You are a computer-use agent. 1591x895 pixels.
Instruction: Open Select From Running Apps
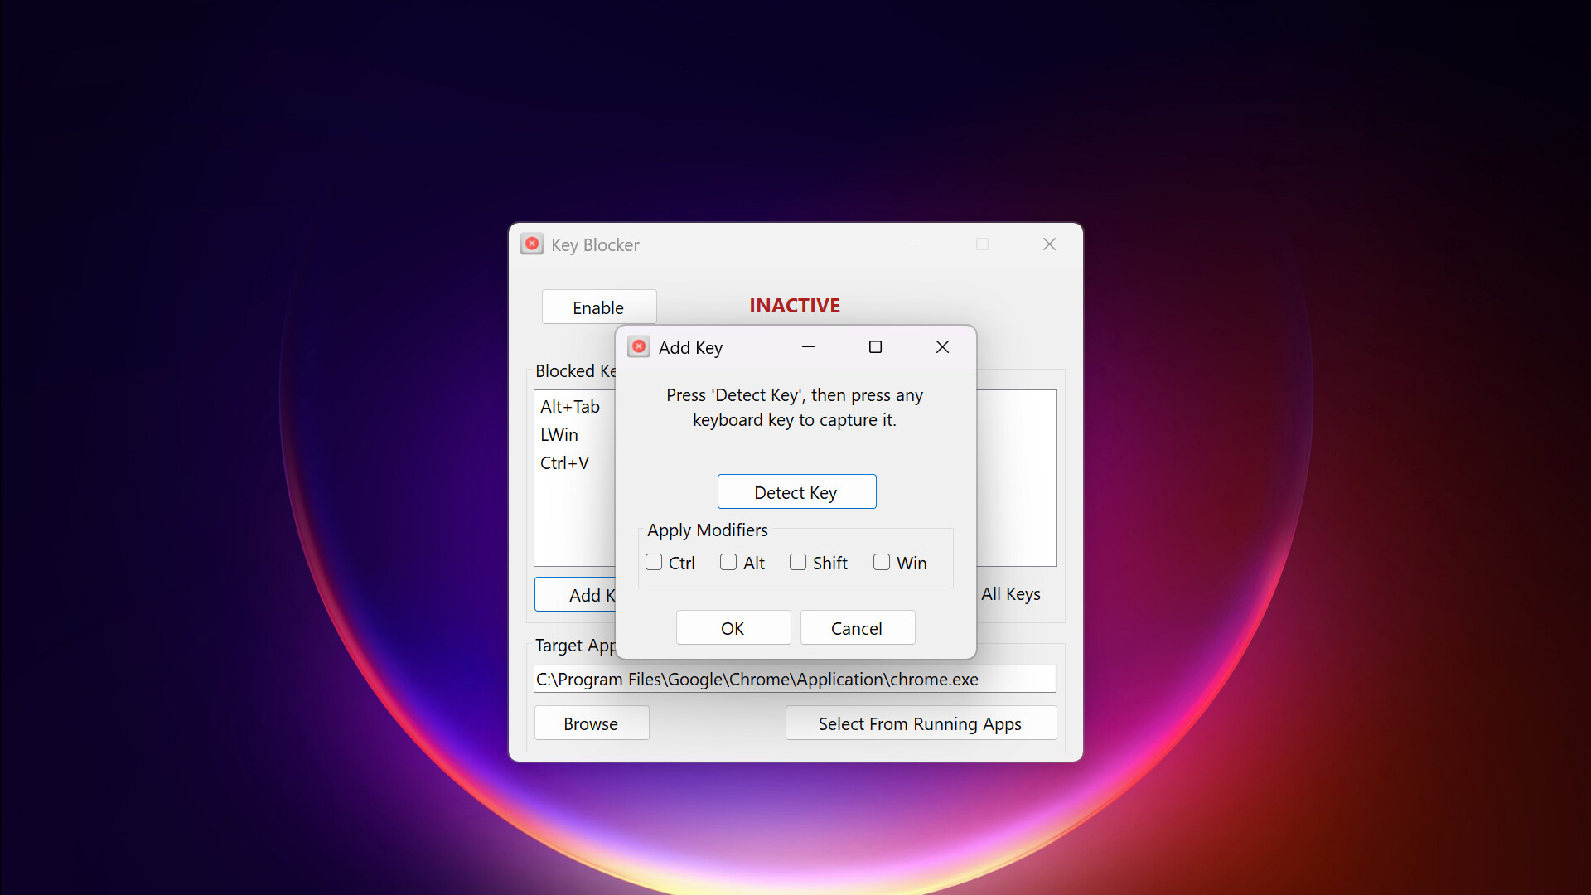click(x=920, y=723)
